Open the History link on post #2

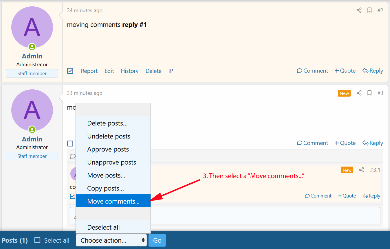point(129,71)
